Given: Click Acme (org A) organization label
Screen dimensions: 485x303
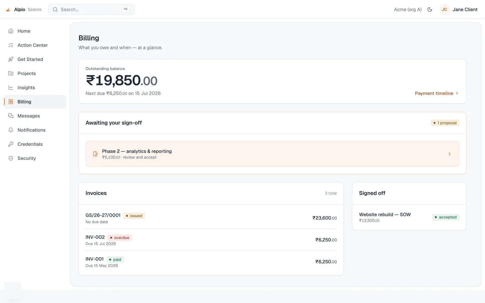Looking at the screenshot, I should [408, 9].
